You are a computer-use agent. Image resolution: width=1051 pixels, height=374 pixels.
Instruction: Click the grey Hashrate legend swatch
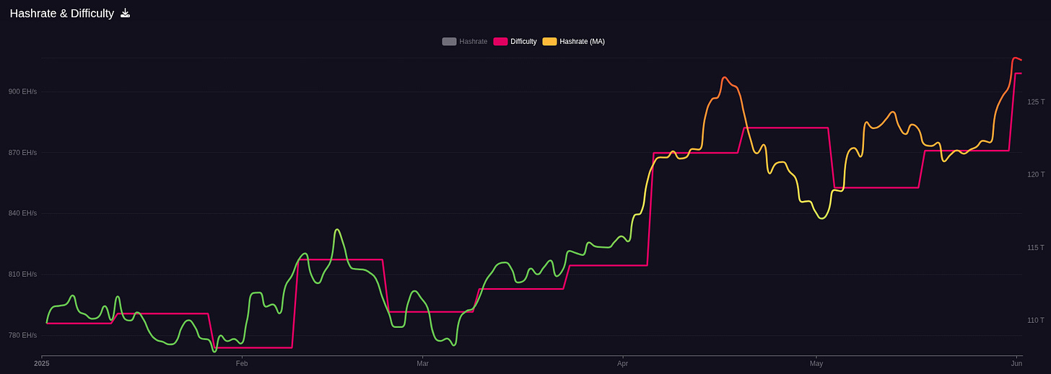pos(449,42)
